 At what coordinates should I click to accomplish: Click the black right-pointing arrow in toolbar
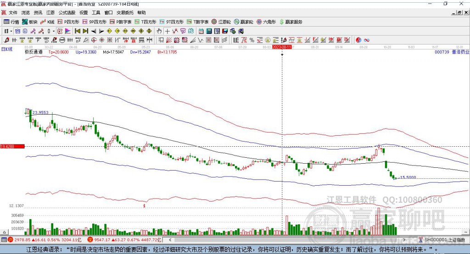pyautogui.click(x=101, y=31)
